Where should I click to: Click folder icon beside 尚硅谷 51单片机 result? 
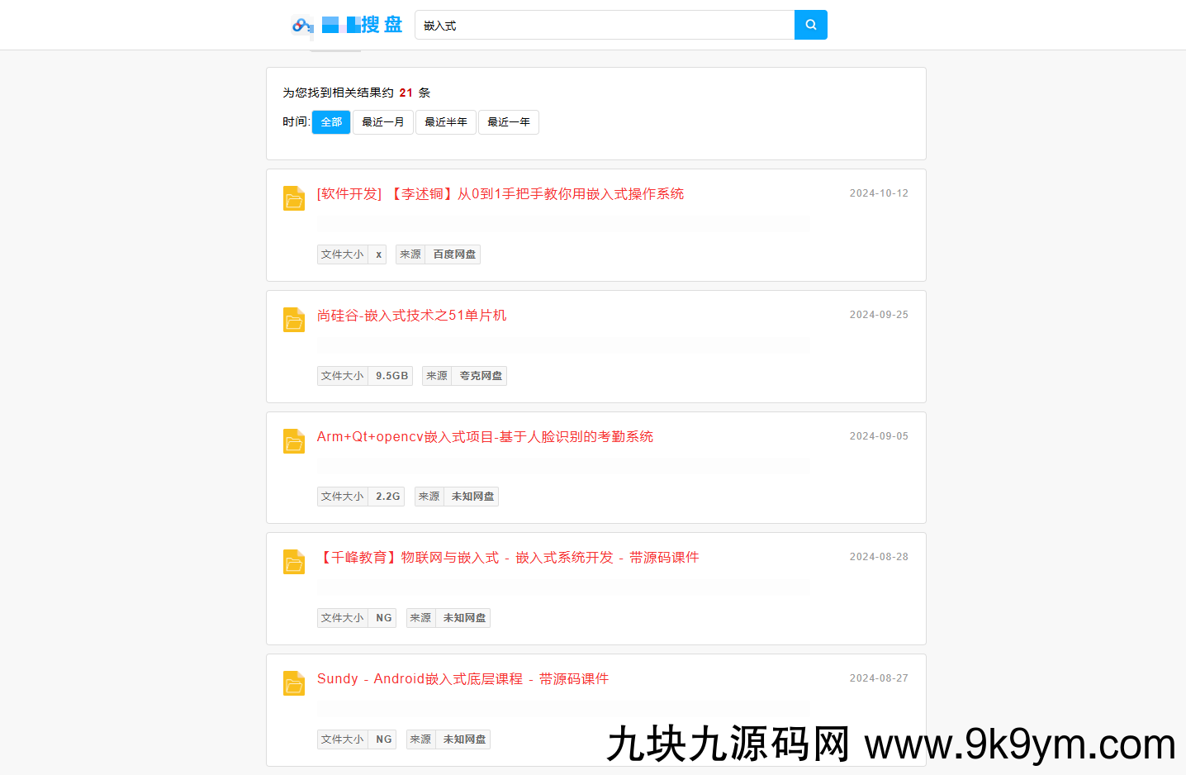294,320
